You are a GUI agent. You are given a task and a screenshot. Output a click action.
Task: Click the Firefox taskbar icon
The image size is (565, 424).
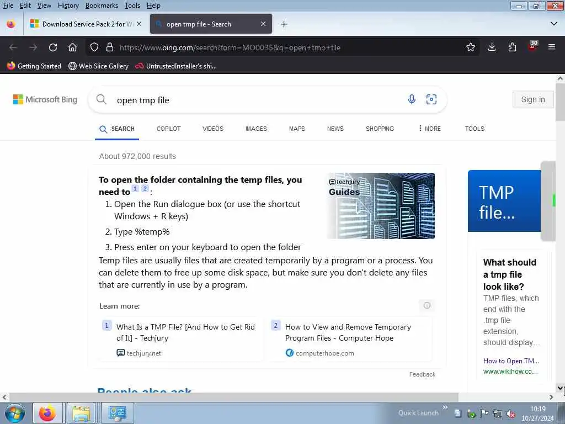47,413
